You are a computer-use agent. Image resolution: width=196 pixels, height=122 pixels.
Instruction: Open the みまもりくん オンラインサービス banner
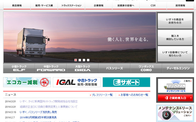click(175, 86)
